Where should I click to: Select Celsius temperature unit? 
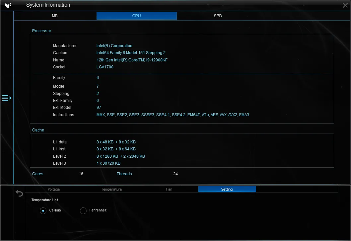43,210
